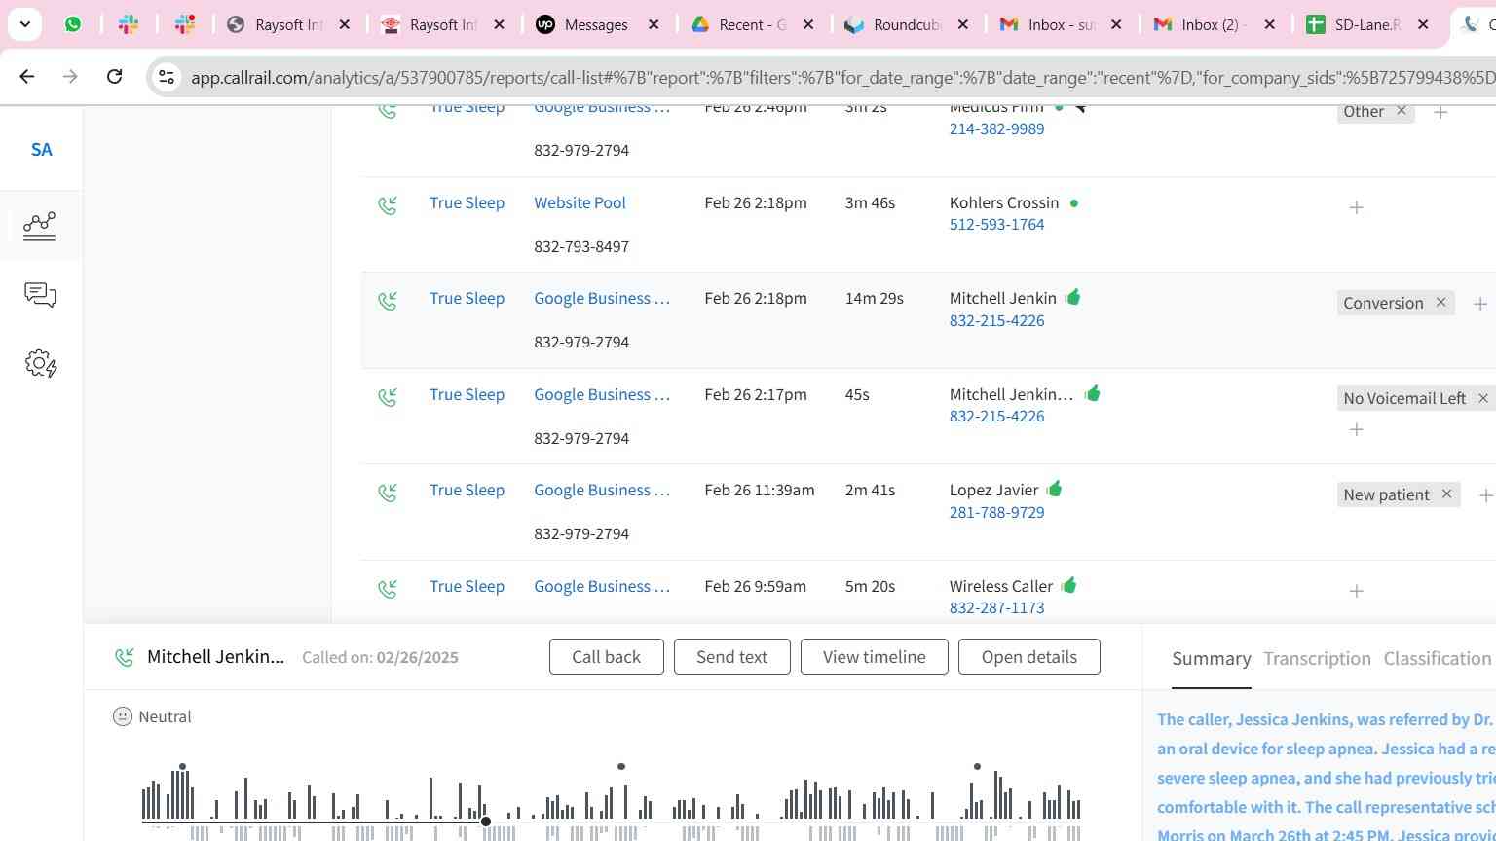Reload the page with browser refresh
Screen dimensions: 1496x841
click(x=114, y=76)
